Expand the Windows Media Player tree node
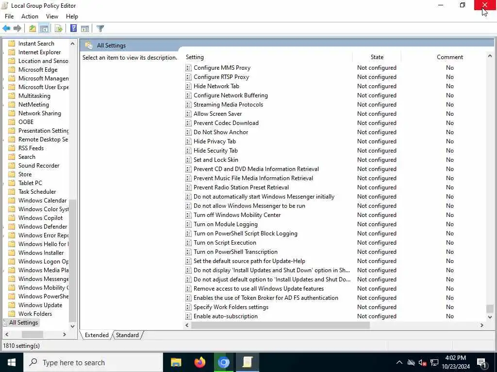The image size is (497, 372). [x=4, y=270]
